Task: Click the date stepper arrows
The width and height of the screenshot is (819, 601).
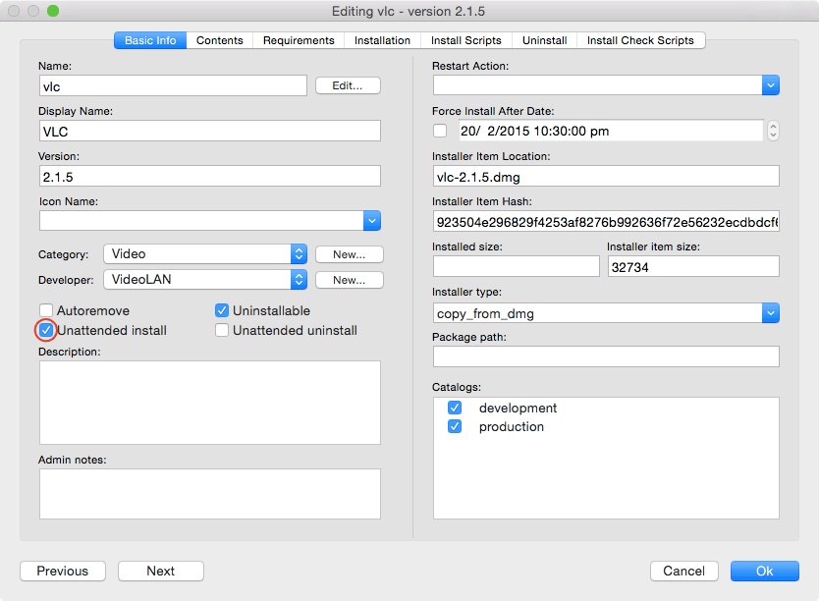Action: pyautogui.click(x=773, y=131)
